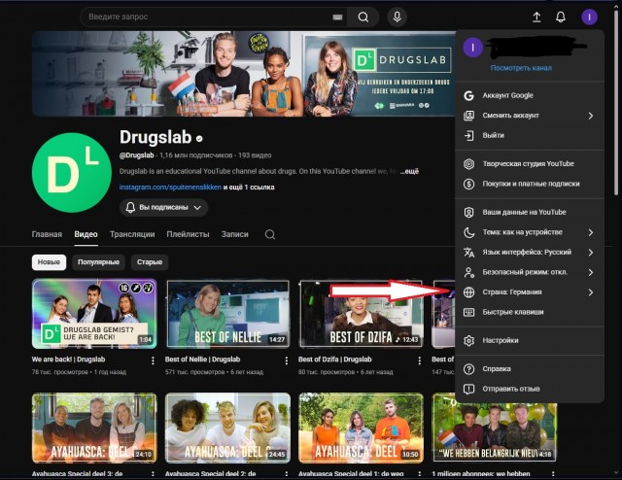Screen dimensions: 622x480
Task: Select the Старые filter chip
Action: pos(150,262)
